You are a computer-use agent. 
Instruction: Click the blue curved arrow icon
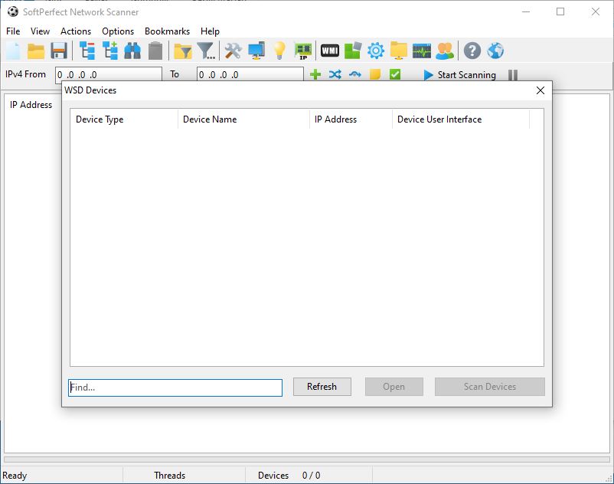click(x=355, y=74)
